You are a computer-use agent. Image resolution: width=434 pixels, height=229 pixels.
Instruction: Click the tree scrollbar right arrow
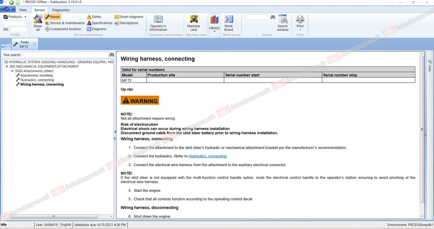pos(111,216)
